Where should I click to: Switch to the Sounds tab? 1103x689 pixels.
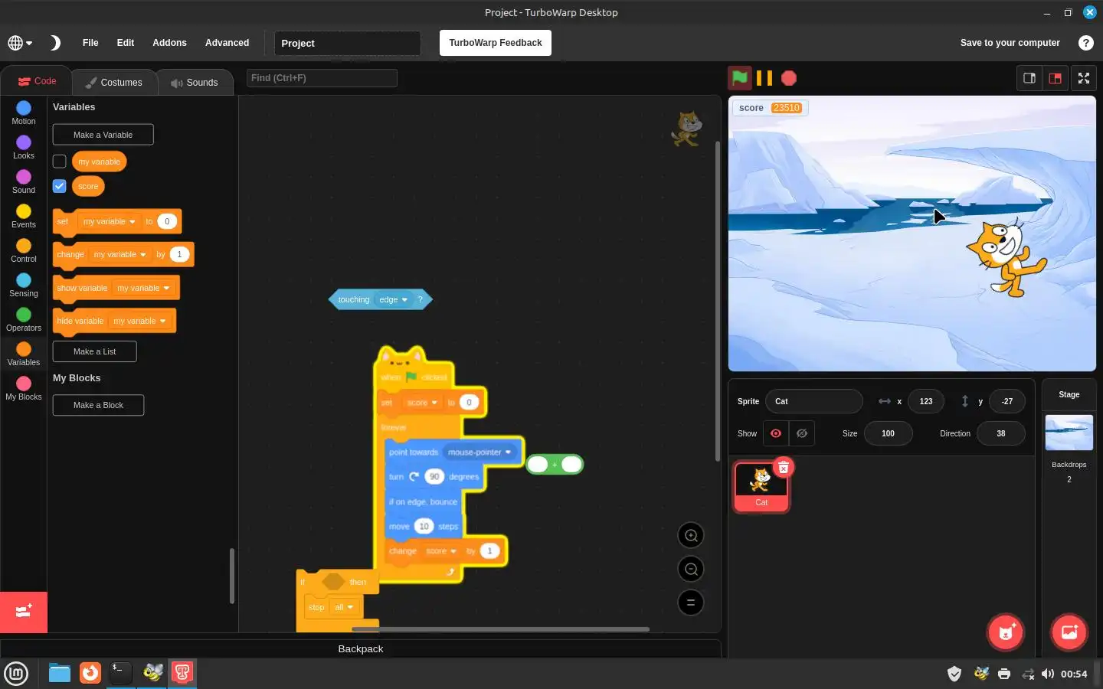[195, 82]
